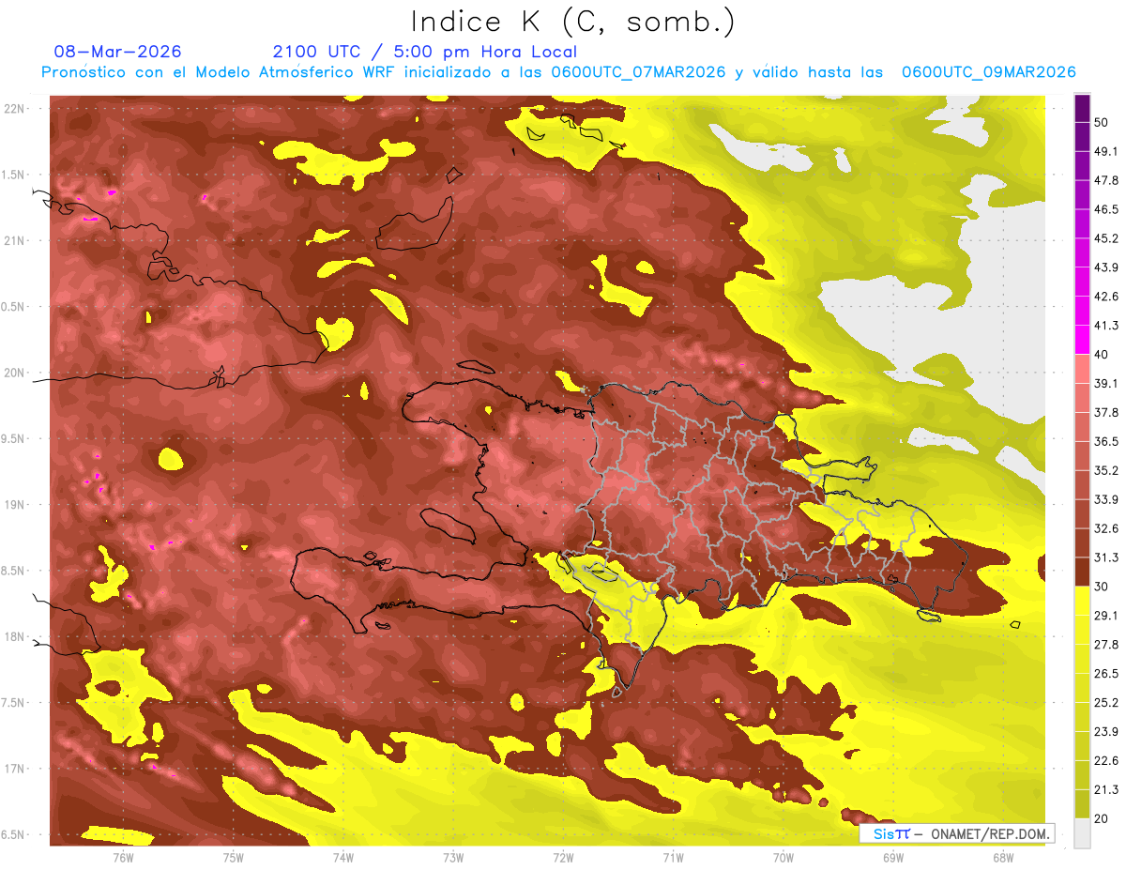Click the 70W longitude axis label
This screenshot has width=1126, height=870.
[x=784, y=858]
